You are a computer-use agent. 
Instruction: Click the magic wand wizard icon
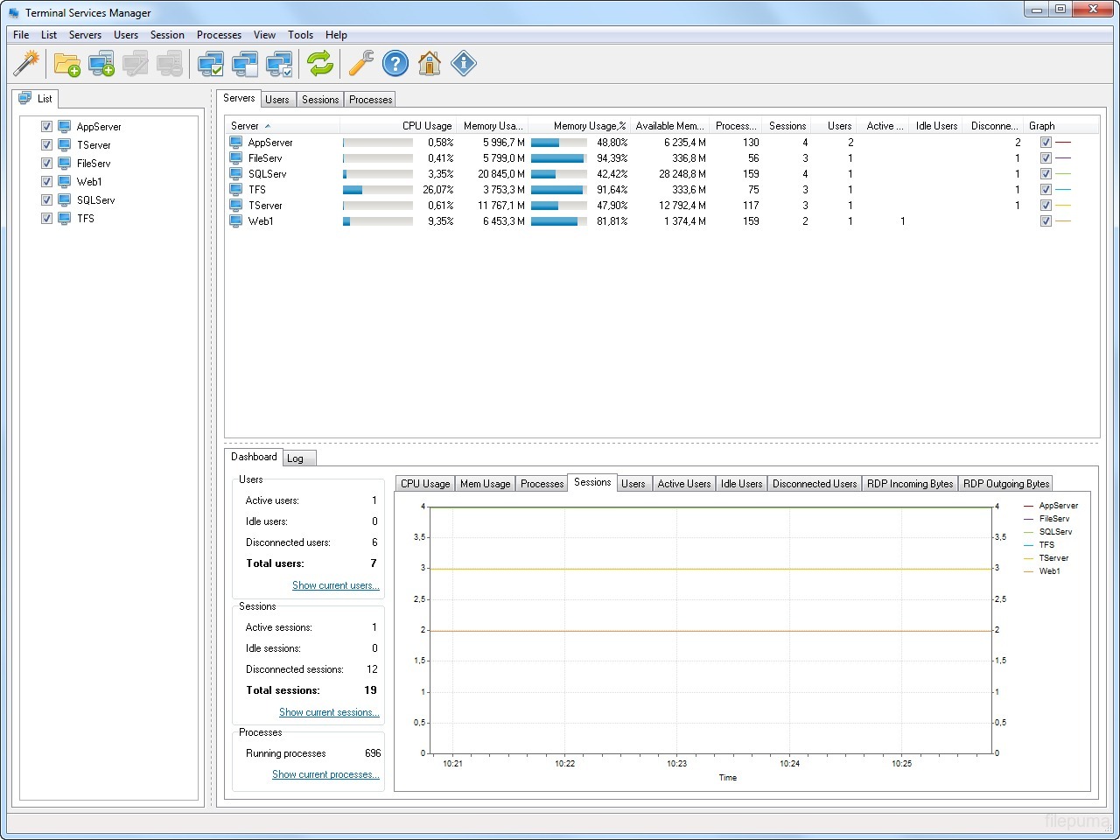click(x=26, y=63)
